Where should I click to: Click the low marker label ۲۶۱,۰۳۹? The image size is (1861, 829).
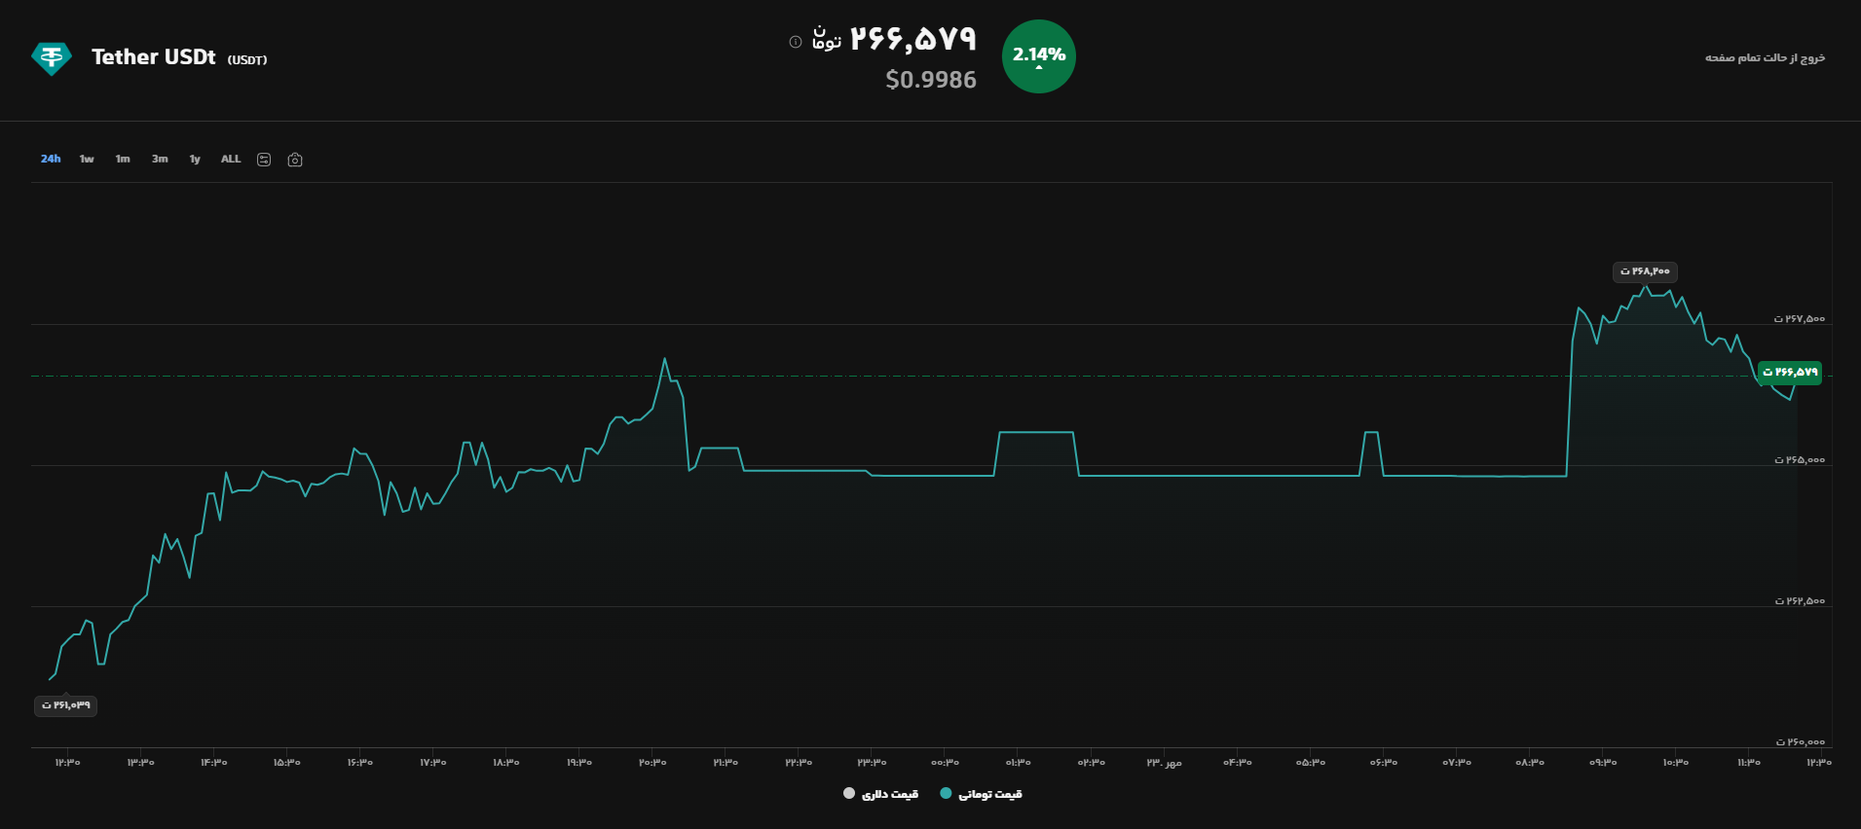65,705
